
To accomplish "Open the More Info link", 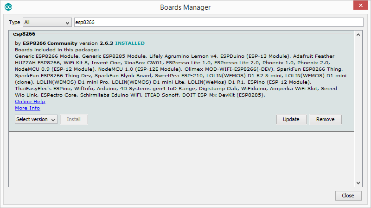I will 27,108.
